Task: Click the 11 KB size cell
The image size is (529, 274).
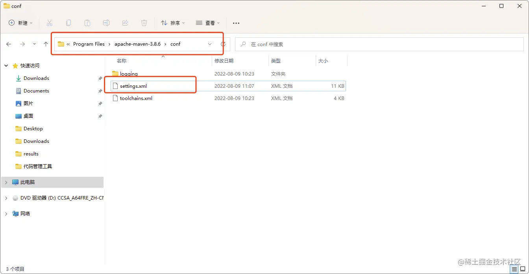Action: pos(338,86)
